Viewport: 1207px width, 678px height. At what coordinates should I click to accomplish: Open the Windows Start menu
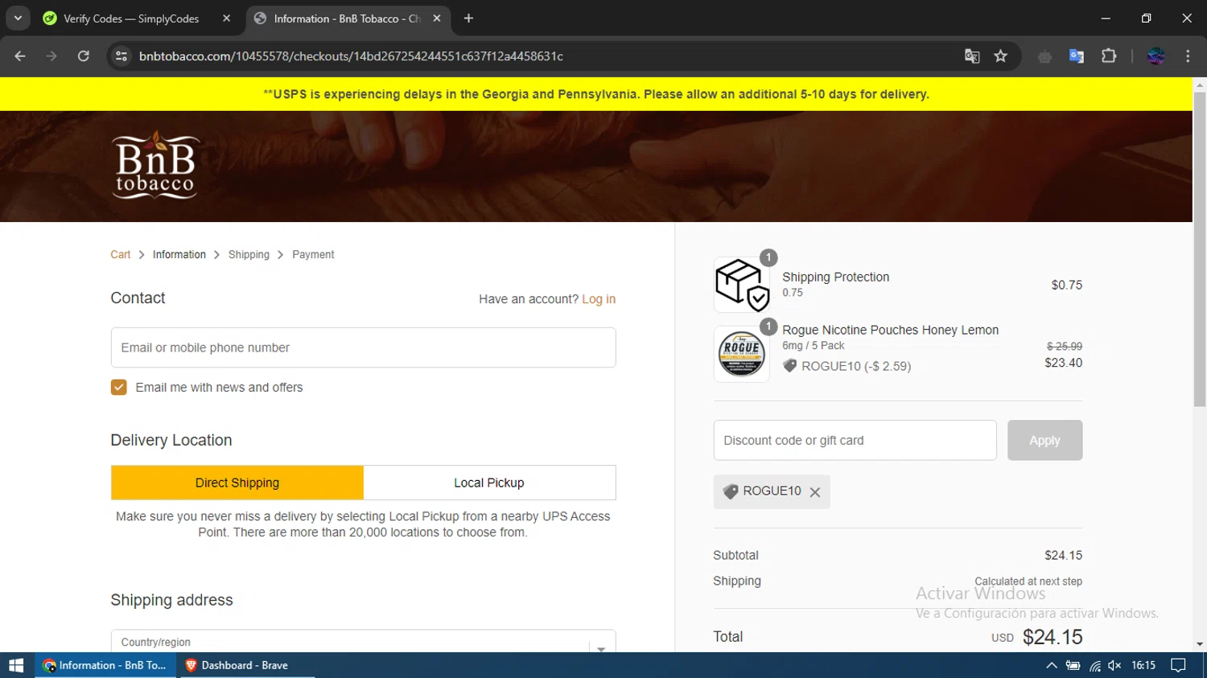(x=16, y=665)
